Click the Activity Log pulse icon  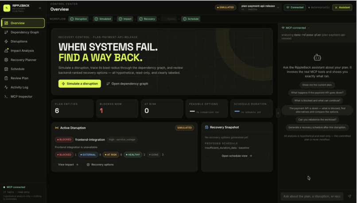coord(6,87)
